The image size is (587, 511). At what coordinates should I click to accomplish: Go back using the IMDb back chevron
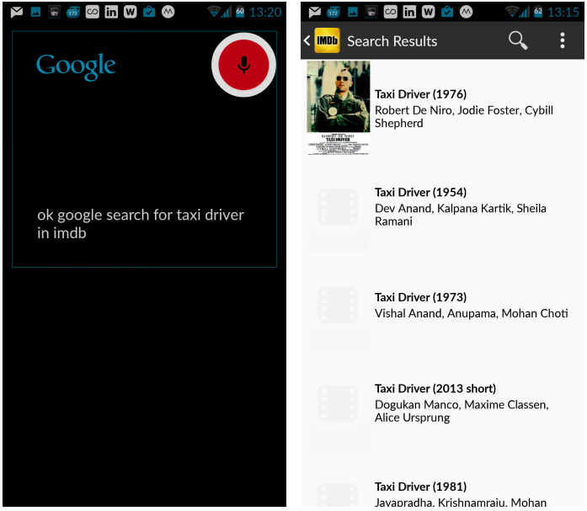click(x=307, y=40)
